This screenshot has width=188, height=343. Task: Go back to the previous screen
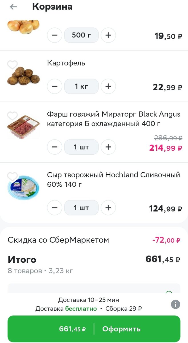pos(13,7)
